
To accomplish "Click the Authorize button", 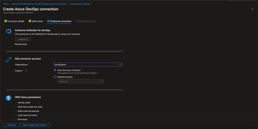I will [x=23, y=40].
